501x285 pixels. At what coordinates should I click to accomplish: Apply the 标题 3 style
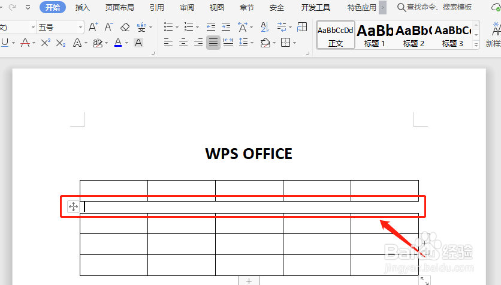(x=452, y=35)
